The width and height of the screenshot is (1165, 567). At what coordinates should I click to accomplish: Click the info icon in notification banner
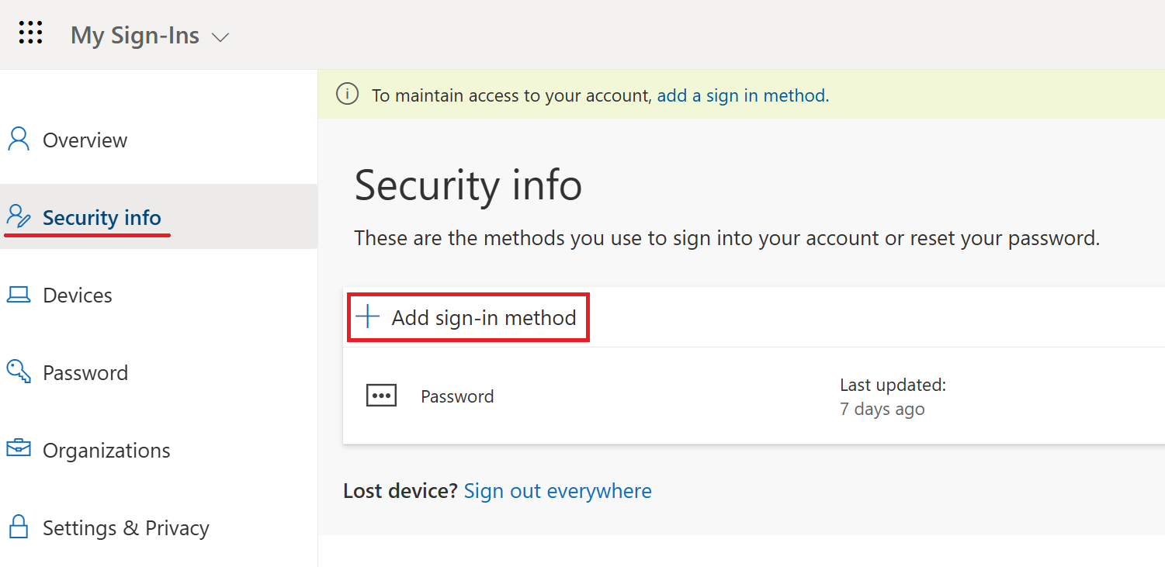tap(347, 95)
